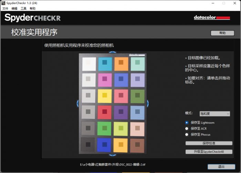Image resolution: width=241 pixels, height=173 pixels.
Task: Click the datacolor logo in the header
Action: tap(211, 17)
